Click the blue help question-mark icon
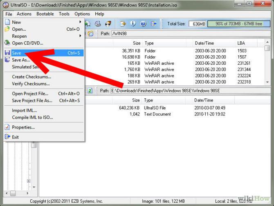274x206 pixels. [x=143, y=24]
